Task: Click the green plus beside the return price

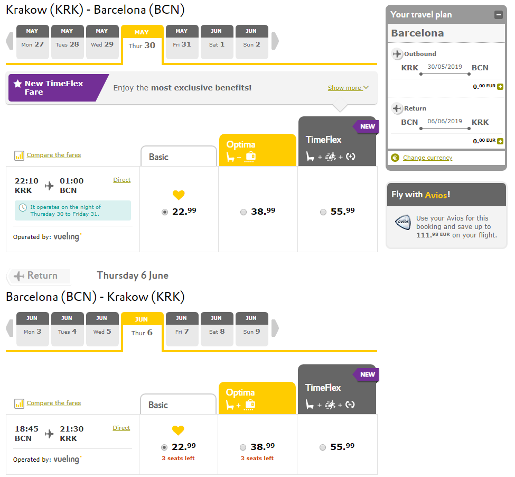Action: click(500, 141)
